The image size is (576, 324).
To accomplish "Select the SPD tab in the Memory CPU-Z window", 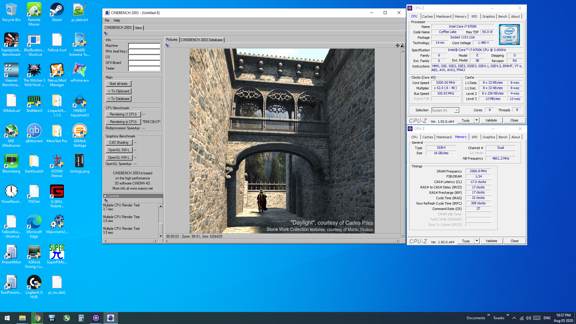I will point(474,137).
